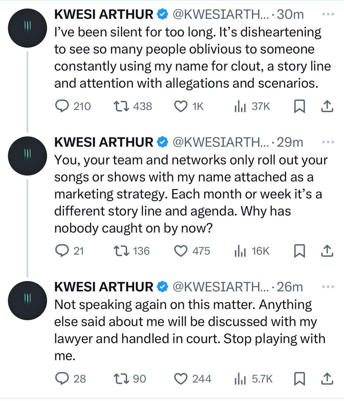Open more options on the 30m tweet
Viewport: 344px width, 401px height.
coord(328,14)
